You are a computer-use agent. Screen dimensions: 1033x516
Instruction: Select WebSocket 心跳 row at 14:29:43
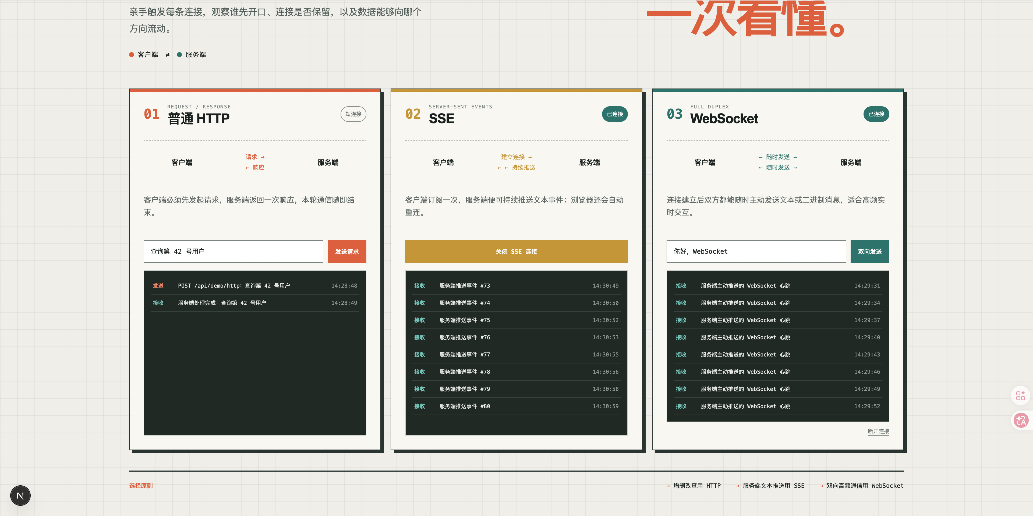[777, 355]
